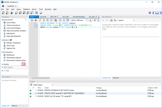This screenshot has height=108, width=162.
Task: Save the script with the floppy disk icon
Action: click(x=36, y=20)
